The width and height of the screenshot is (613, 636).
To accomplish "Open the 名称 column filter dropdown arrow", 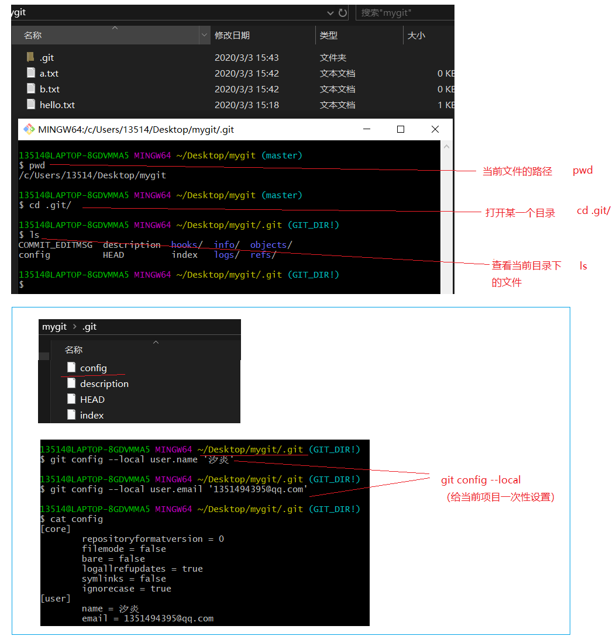I will [x=204, y=36].
